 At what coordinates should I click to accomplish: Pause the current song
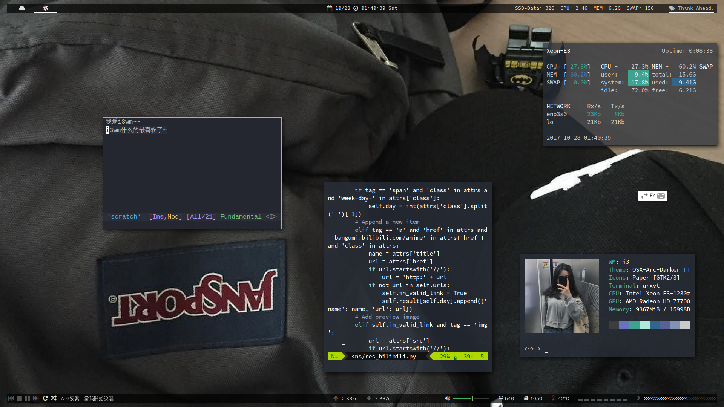27,398
